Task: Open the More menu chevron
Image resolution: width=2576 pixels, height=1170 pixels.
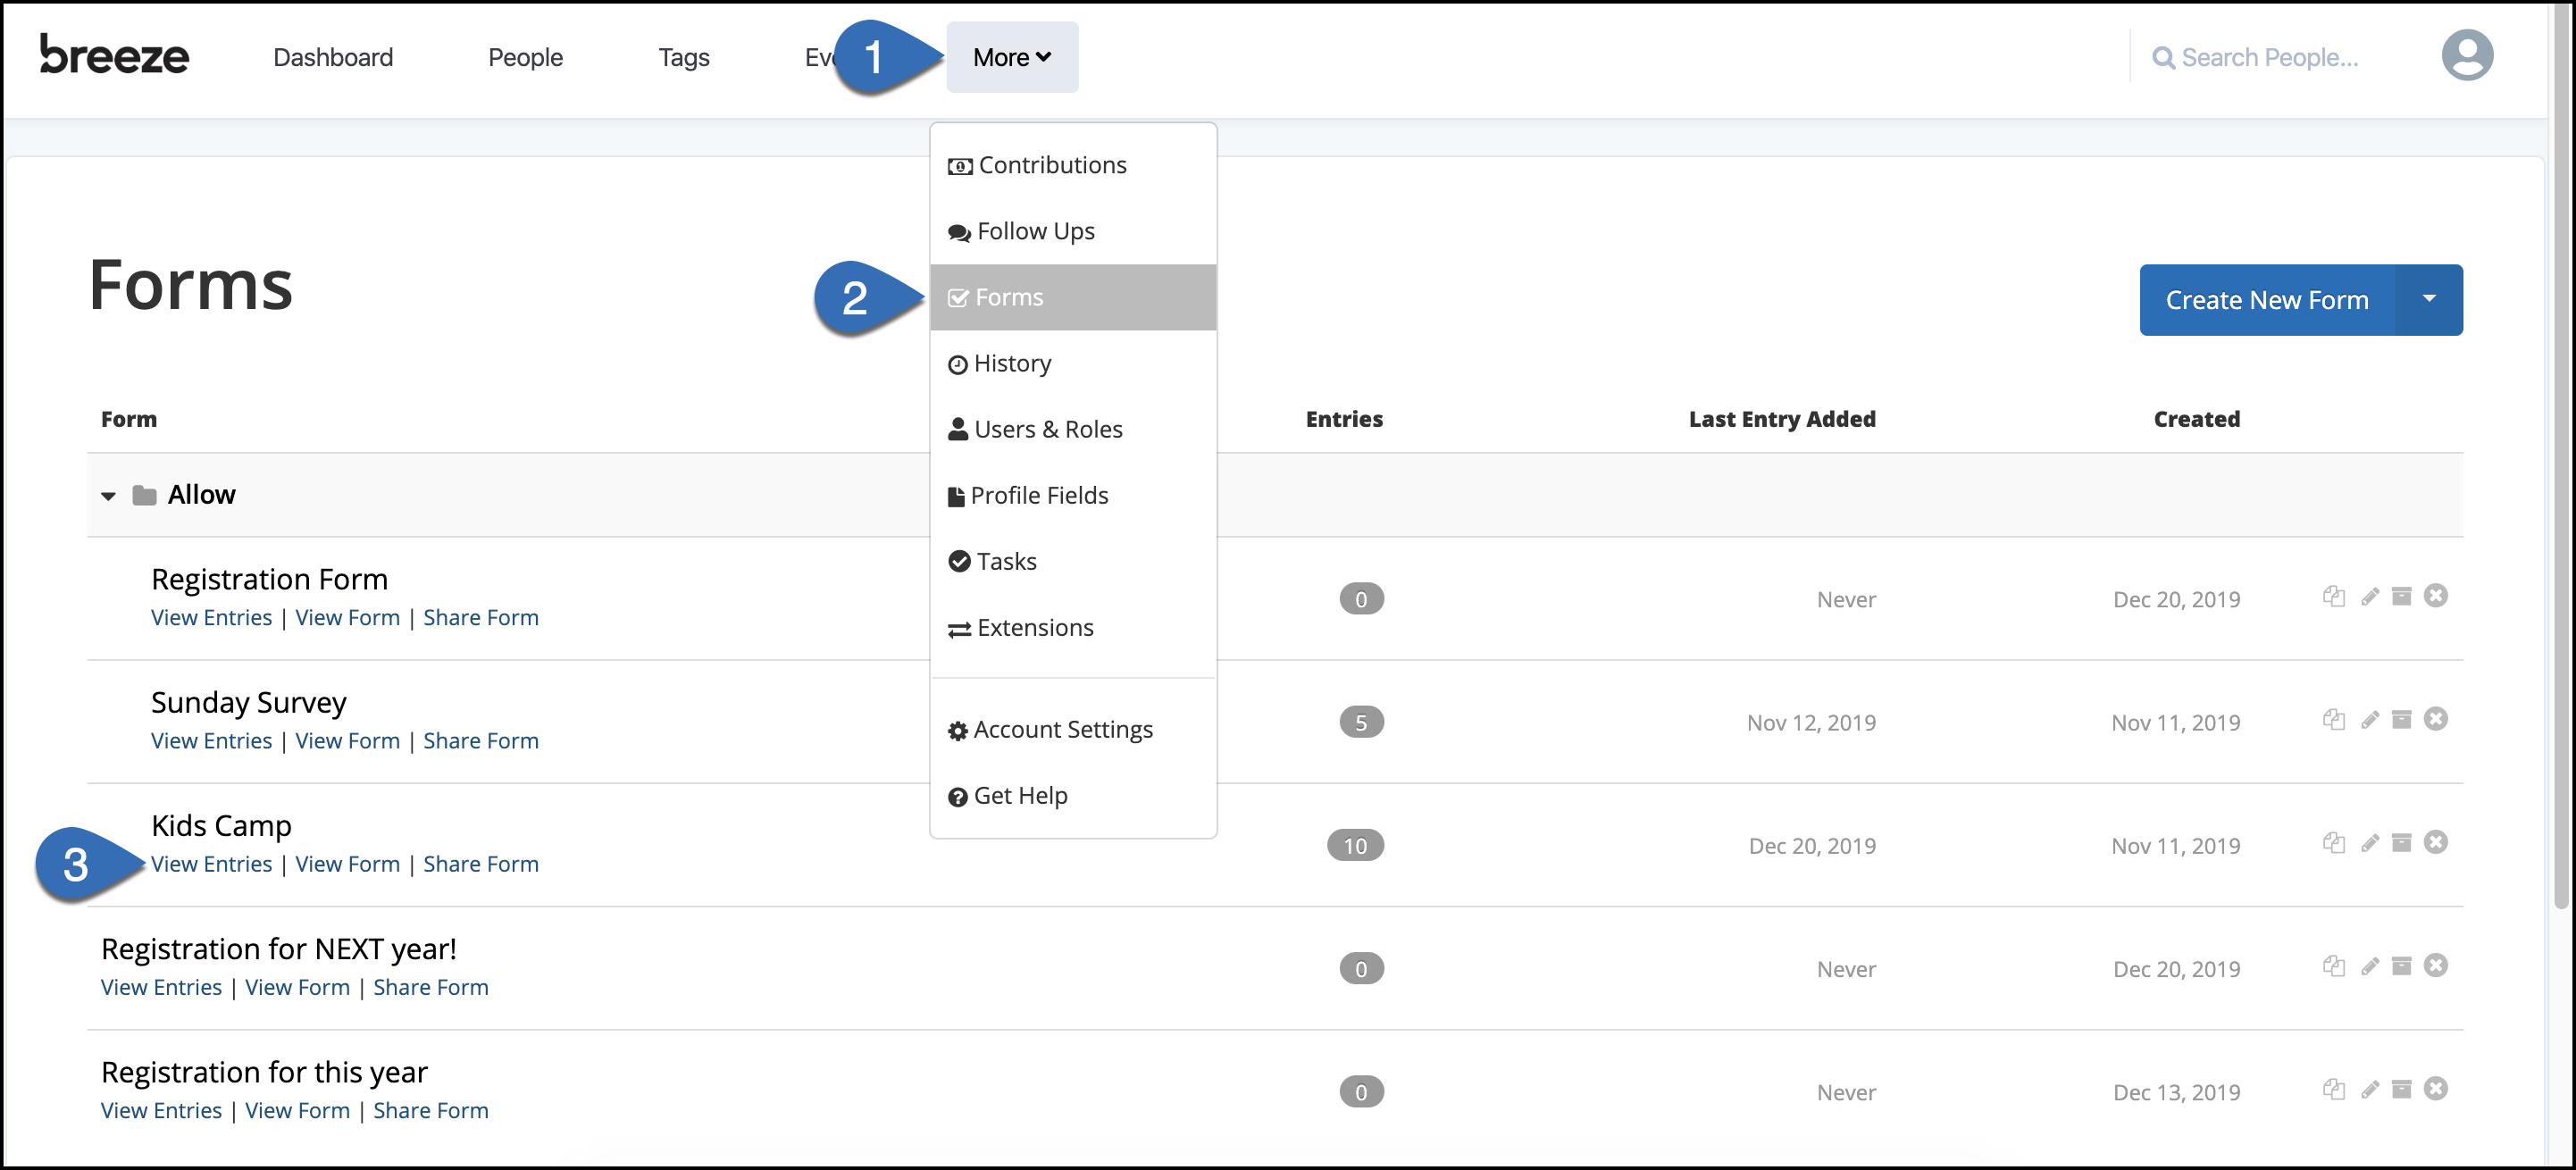Action: click(x=1044, y=57)
